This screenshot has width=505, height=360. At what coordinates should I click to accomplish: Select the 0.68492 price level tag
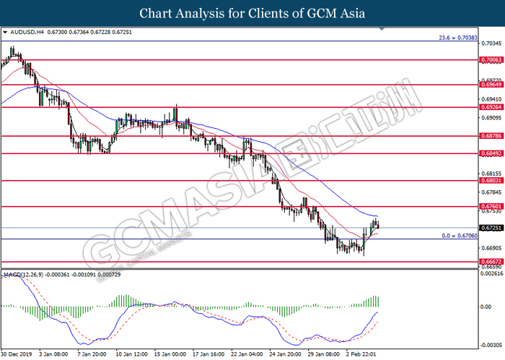(490, 153)
